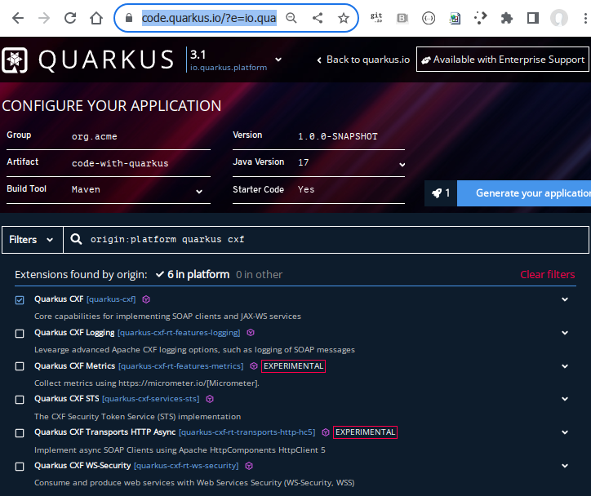Click the zoom magnifier icon in address bar
Screen dimensions: 591x496
pyautogui.click(x=291, y=18)
